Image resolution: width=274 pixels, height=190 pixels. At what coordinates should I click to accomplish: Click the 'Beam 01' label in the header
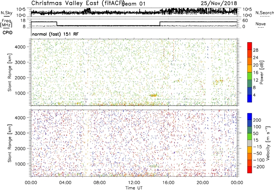[133, 3]
